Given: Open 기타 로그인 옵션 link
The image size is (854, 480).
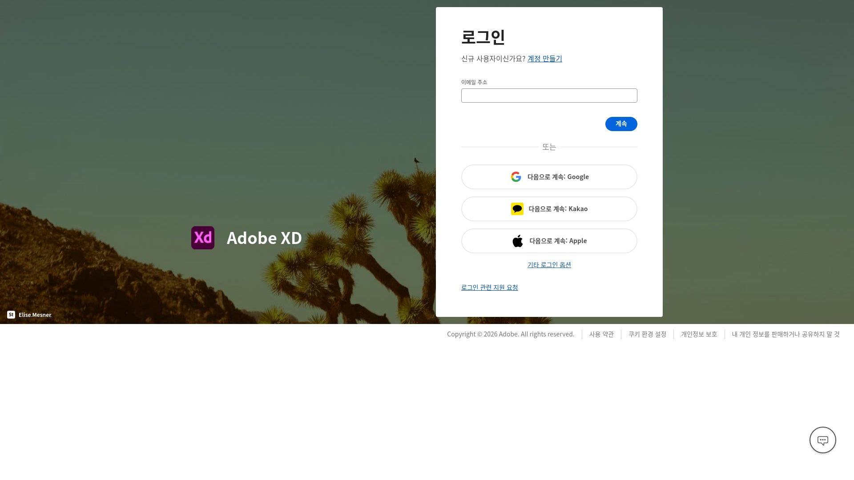Looking at the screenshot, I should (x=549, y=265).
